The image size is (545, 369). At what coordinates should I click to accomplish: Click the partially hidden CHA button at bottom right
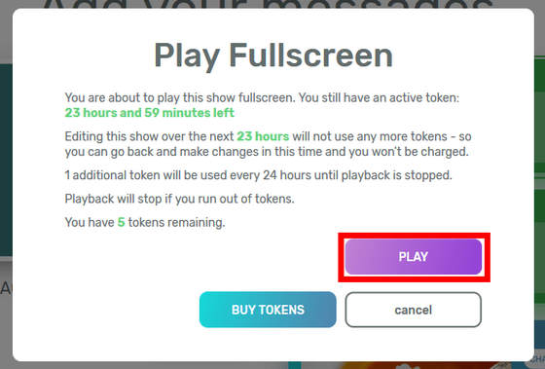[x=537, y=359]
